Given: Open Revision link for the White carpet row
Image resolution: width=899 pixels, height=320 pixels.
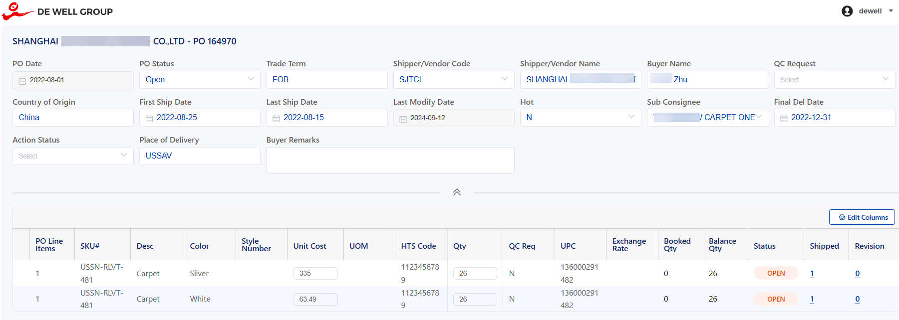Looking at the screenshot, I should point(857,299).
